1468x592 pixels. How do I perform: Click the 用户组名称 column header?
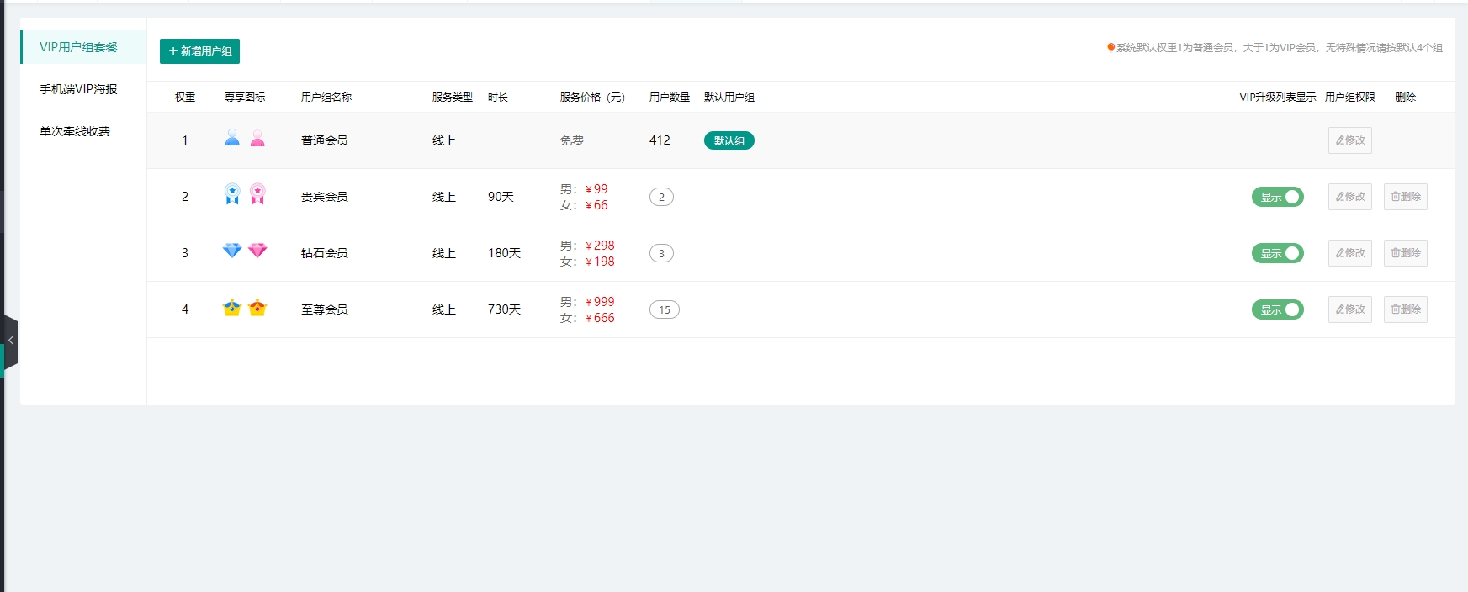point(326,98)
